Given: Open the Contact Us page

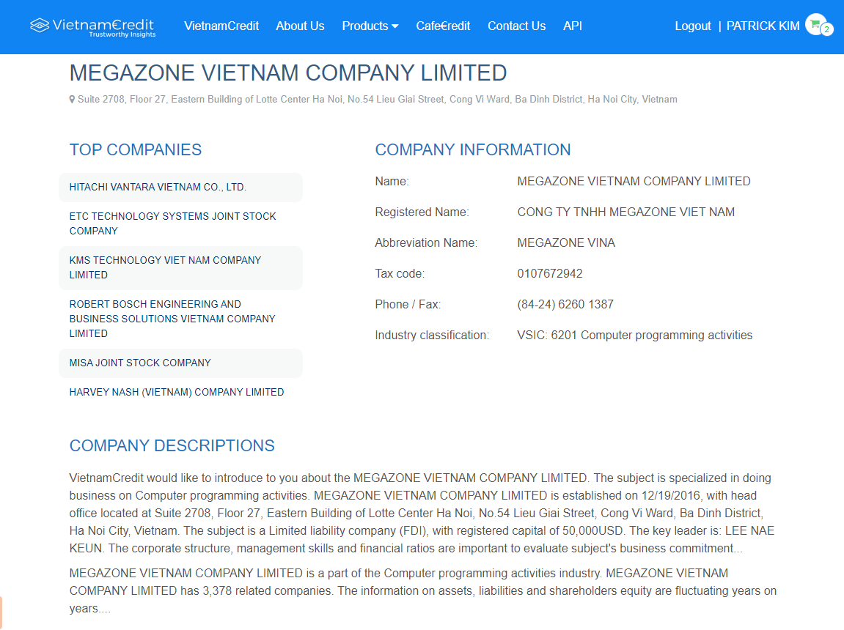Looking at the screenshot, I should 517,26.
